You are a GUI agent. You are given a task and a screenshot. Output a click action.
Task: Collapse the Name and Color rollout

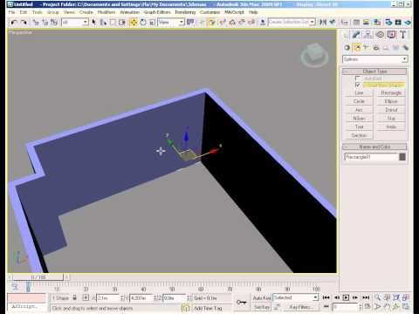tap(374, 147)
